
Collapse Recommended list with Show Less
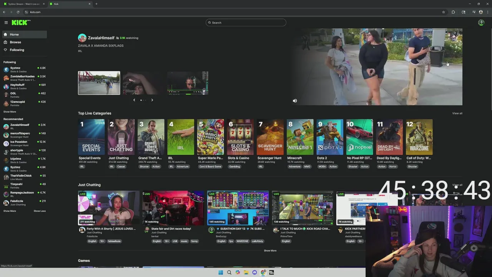coord(40,211)
